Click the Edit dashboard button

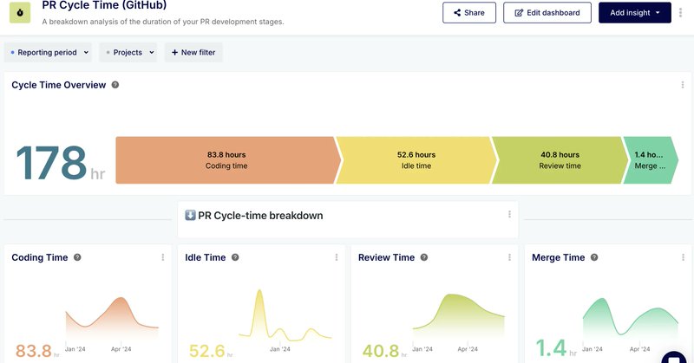tap(547, 13)
